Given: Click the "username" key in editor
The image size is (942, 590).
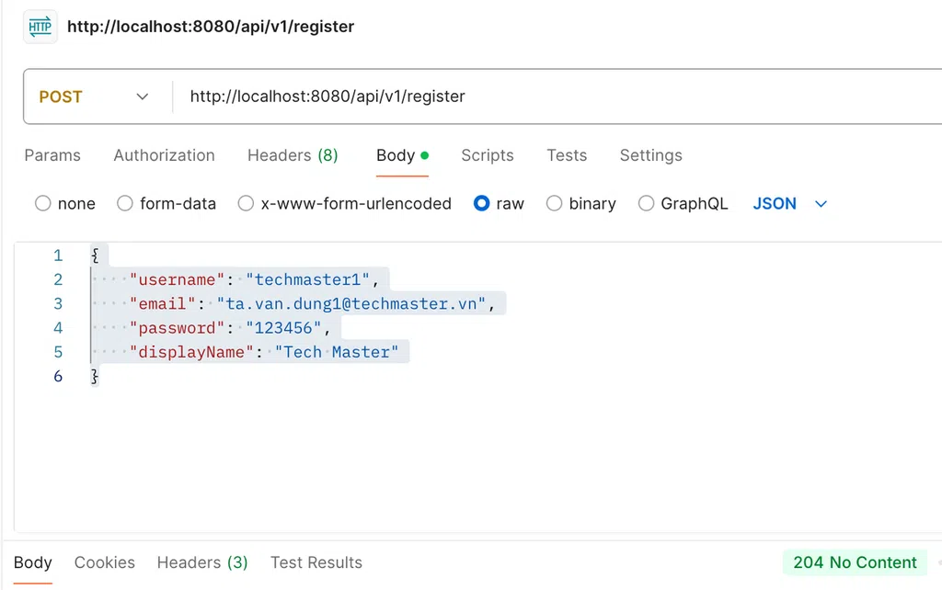Looking at the screenshot, I should point(177,279).
